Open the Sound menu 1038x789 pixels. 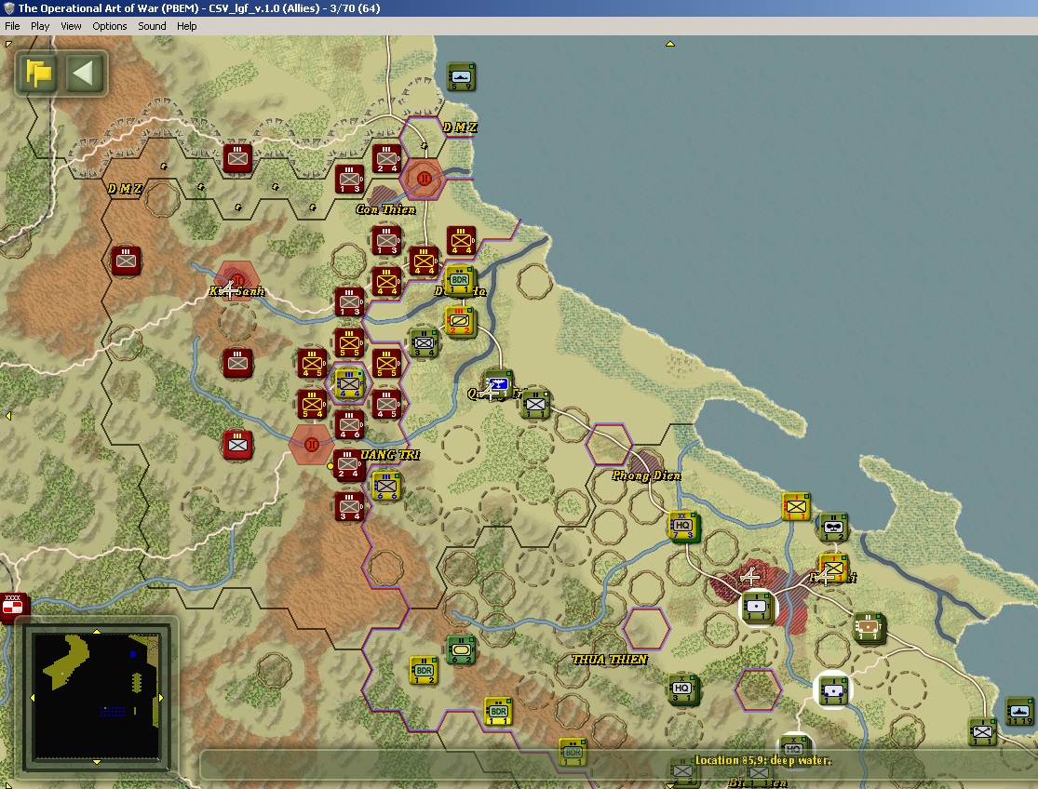(152, 26)
